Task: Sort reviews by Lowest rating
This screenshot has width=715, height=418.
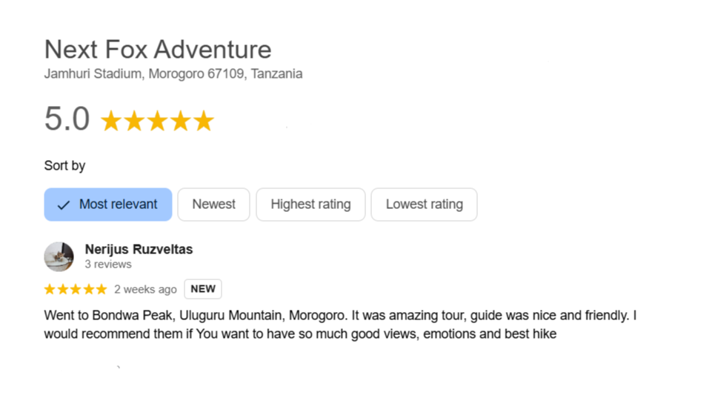Action: click(x=424, y=205)
